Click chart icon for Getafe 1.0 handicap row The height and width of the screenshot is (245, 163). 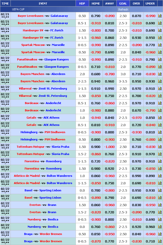pyautogui.click(x=160, y=117)
